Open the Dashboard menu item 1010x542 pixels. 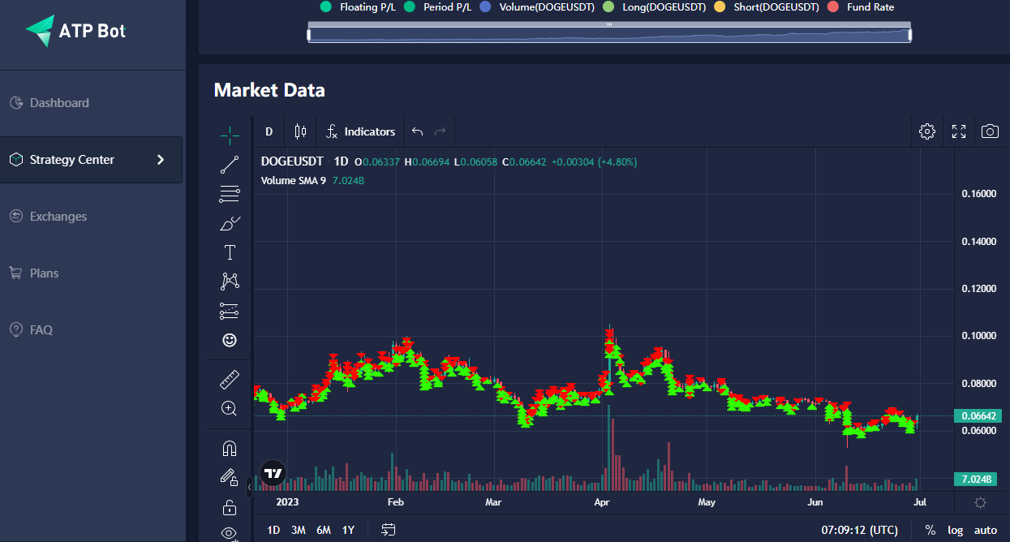click(59, 103)
